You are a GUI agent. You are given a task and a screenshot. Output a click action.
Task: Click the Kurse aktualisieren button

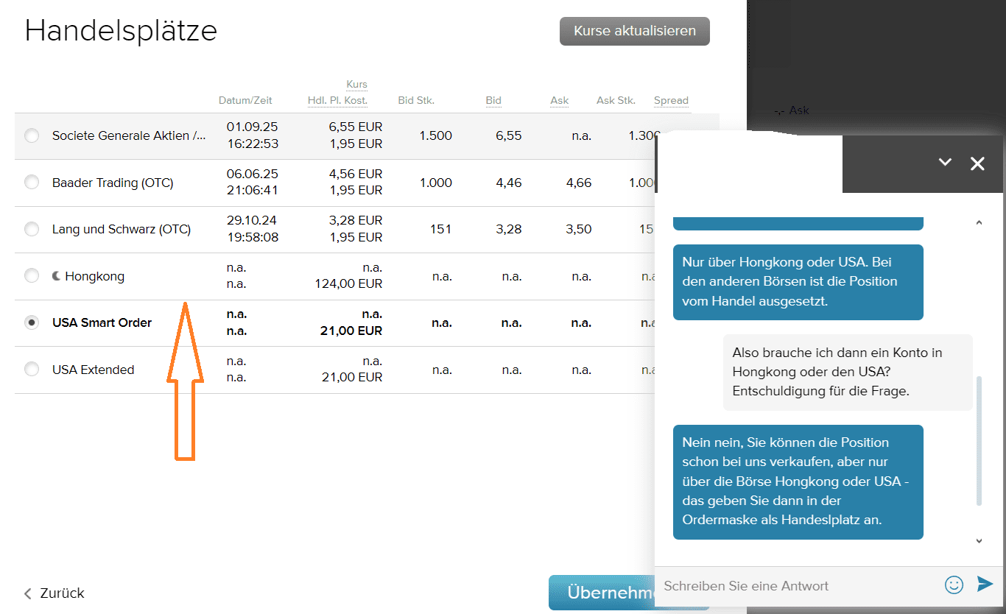pos(635,31)
